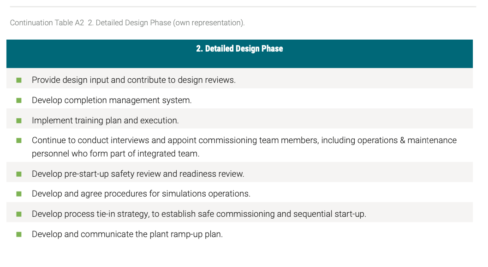Click the line 'personnel who form part of integrated team'
Viewport: 488px width, 267px height.
click(x=115, y=154)
